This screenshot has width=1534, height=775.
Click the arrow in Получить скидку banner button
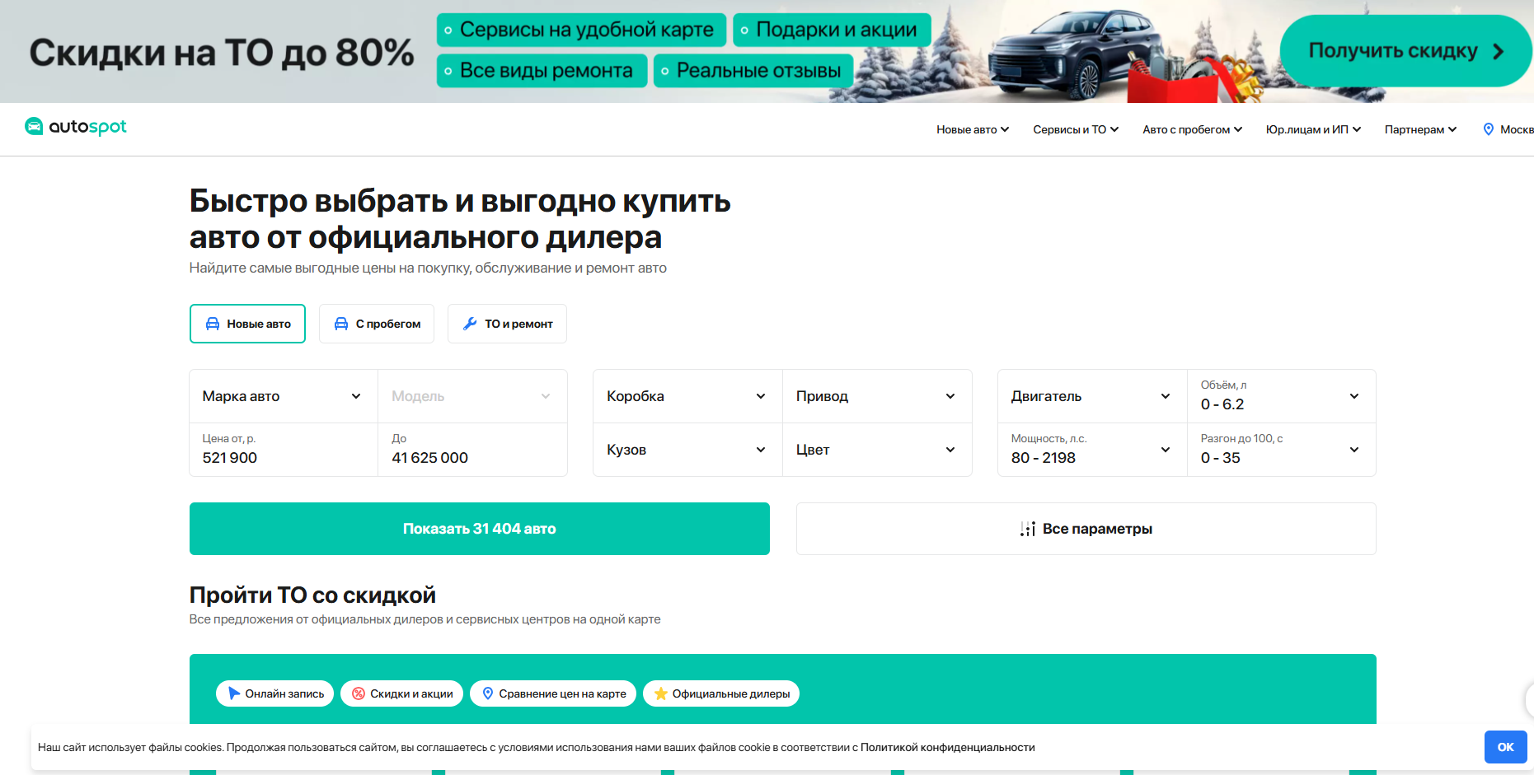[1499, 51]
